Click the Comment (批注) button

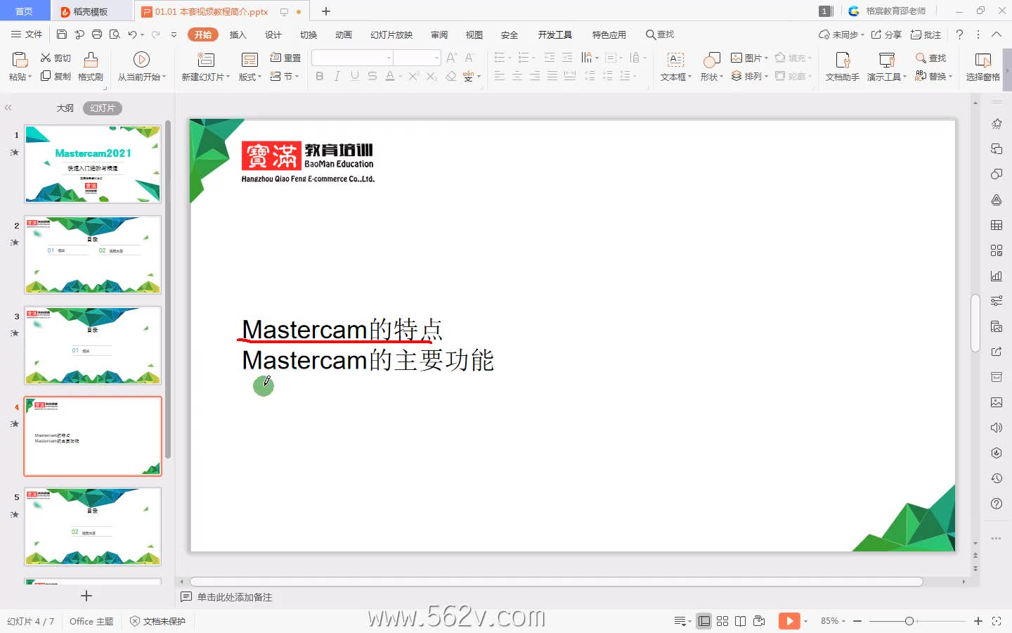pos(926,34)
